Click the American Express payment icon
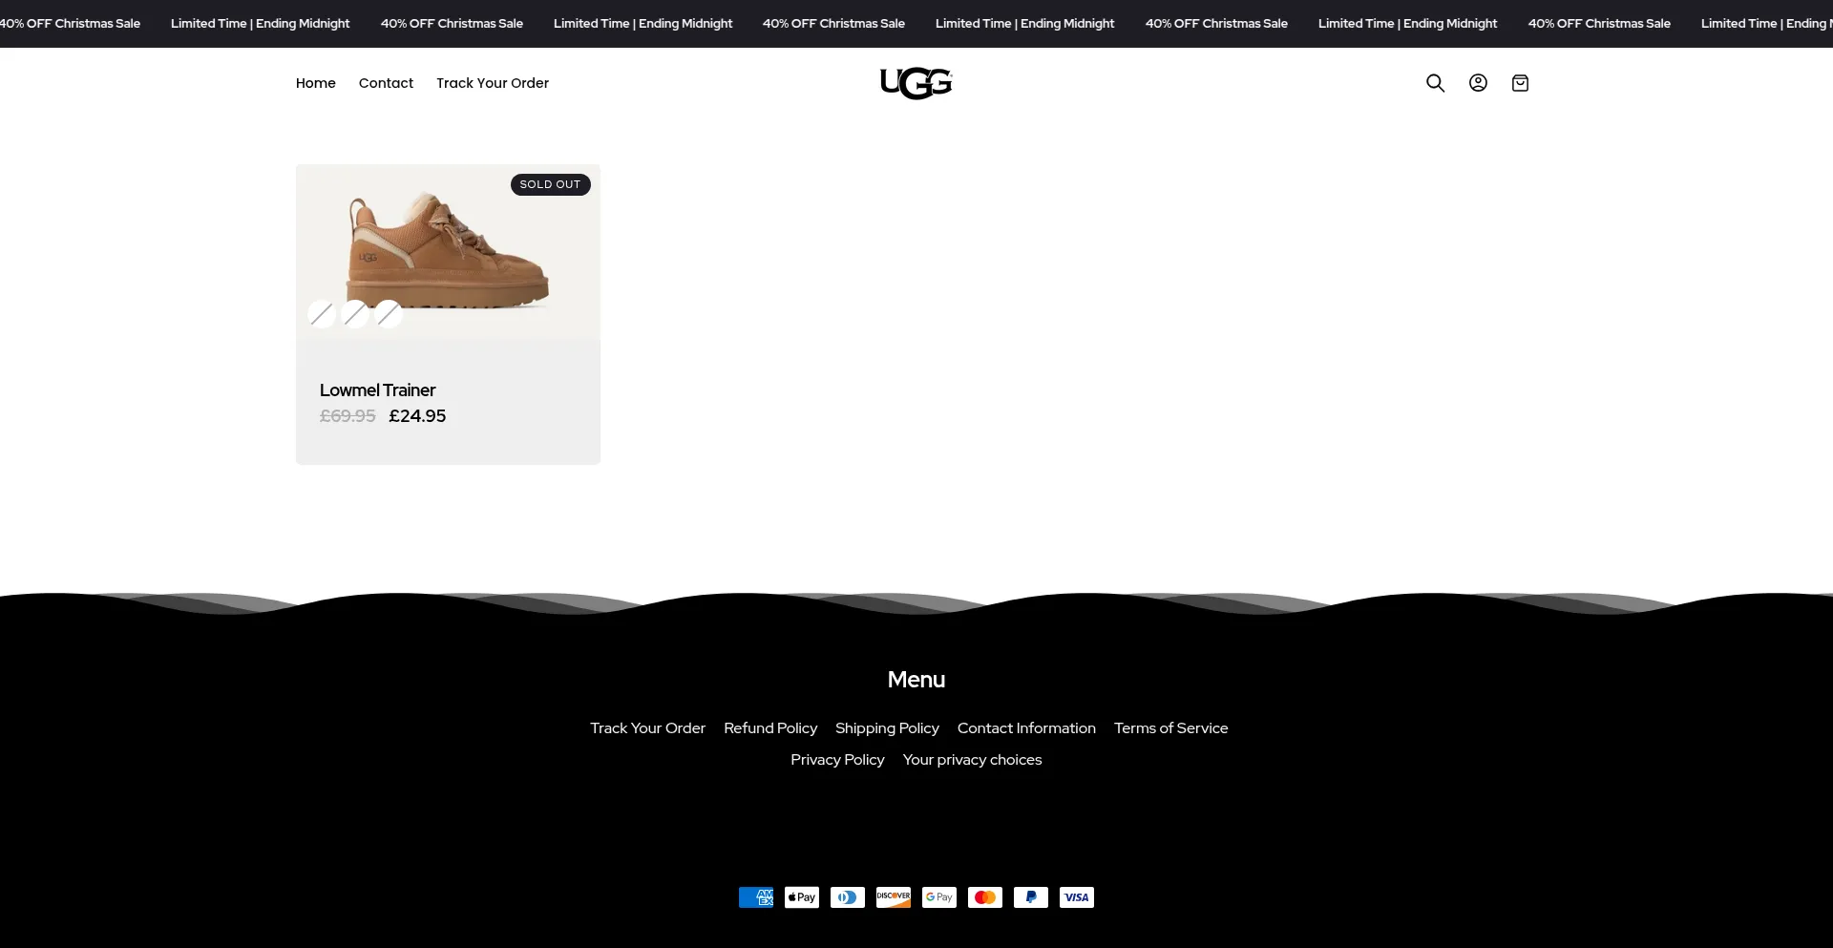The width and height of the screenshot is (1833, 948). coord(756,897)
